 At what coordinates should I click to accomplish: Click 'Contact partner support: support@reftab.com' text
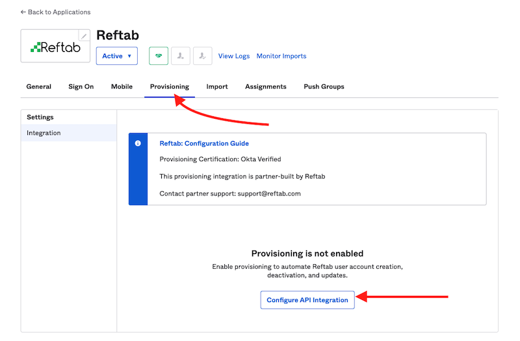click(230, 194)
